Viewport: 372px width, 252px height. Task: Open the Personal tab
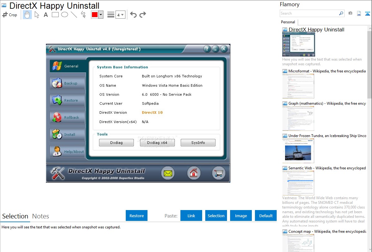tap(288, 22)
